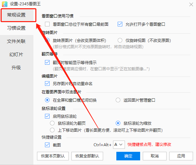The width and height of the screenshot is (196, 165).
Task: Select 旋转原图片 (会改变原图体积) radio option
Action: point(47,40)
